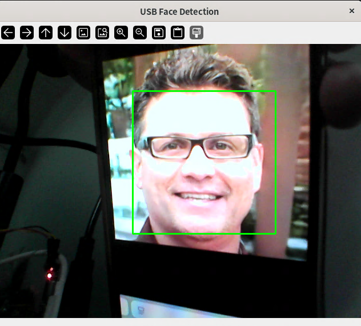Close the USB Face Detection window
Image resolution: width=361 pixels, height=326 pixels.
pyautogui.click(x=351, y=11)
